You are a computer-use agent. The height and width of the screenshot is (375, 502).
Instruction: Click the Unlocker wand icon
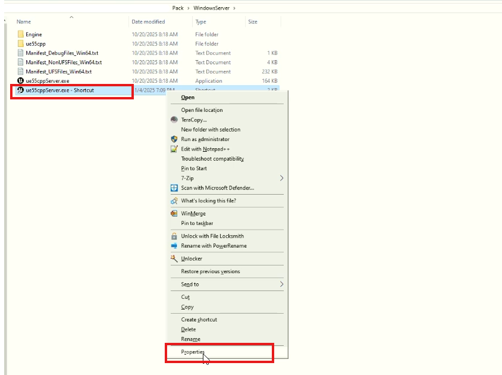click(174, 259)
